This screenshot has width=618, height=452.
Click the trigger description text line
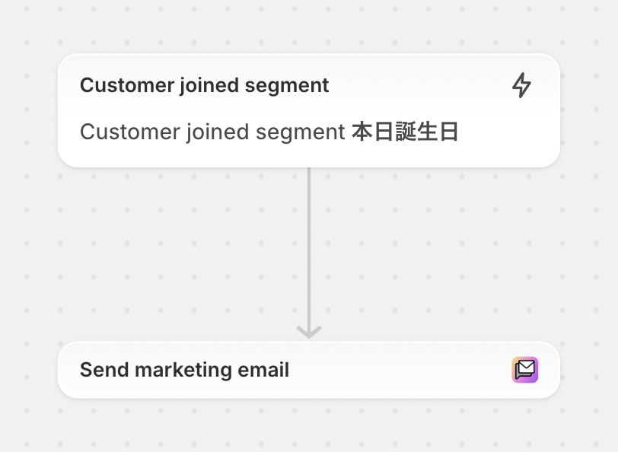(x=269, y=132)
